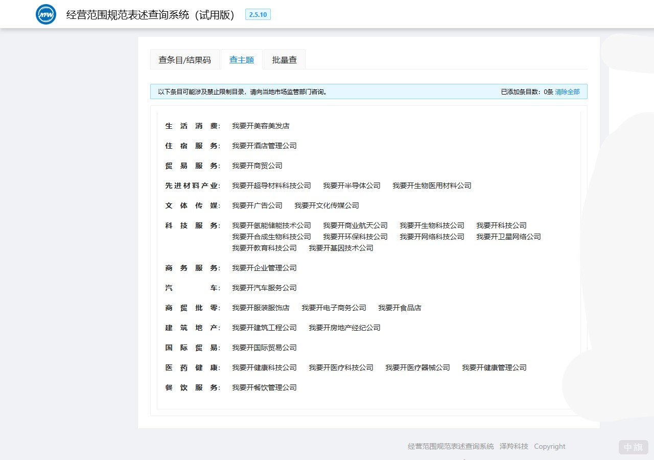Select 我要开文化传媒公司 link
Image resolution: width=654 pixels, height=460 pixels.
326,205
